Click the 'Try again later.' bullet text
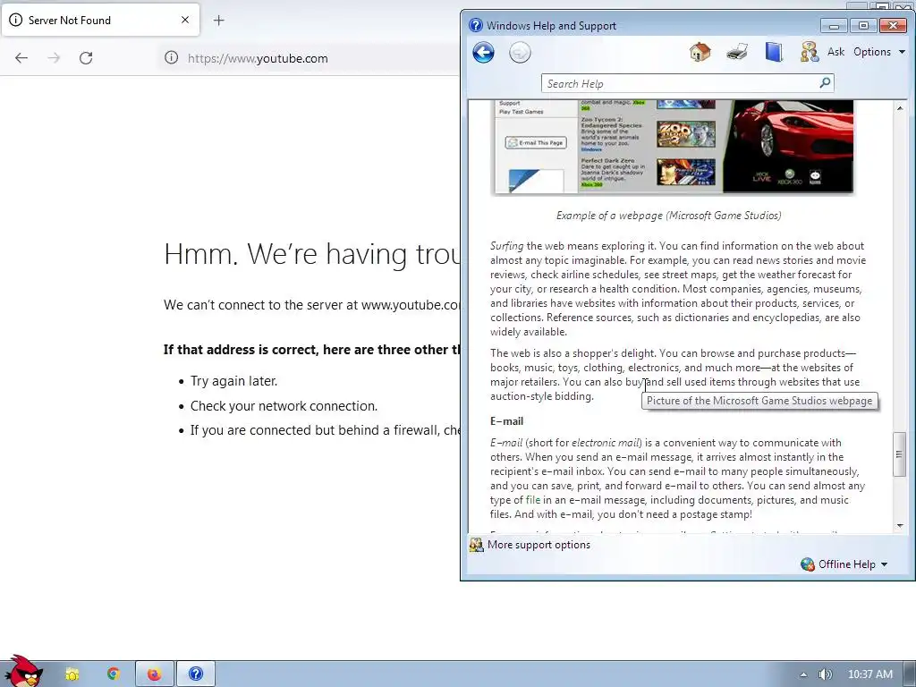 point(233,381)
